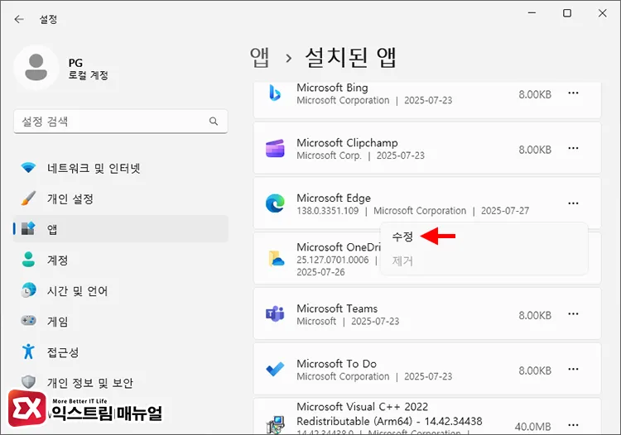Maximize the Settings window
This screenshot has height=435, width=621.
(567, 13)
